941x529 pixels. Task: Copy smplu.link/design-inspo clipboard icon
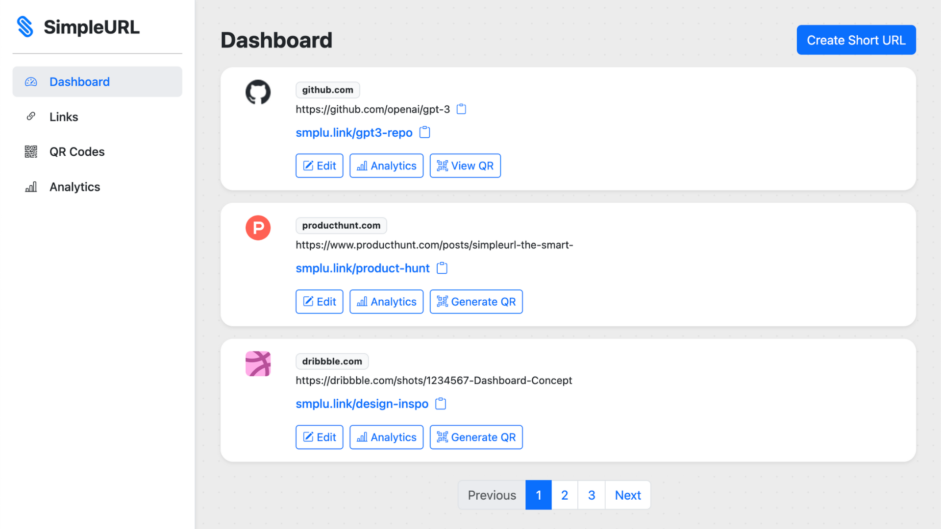pyautogui.click(x=441, y=404)
